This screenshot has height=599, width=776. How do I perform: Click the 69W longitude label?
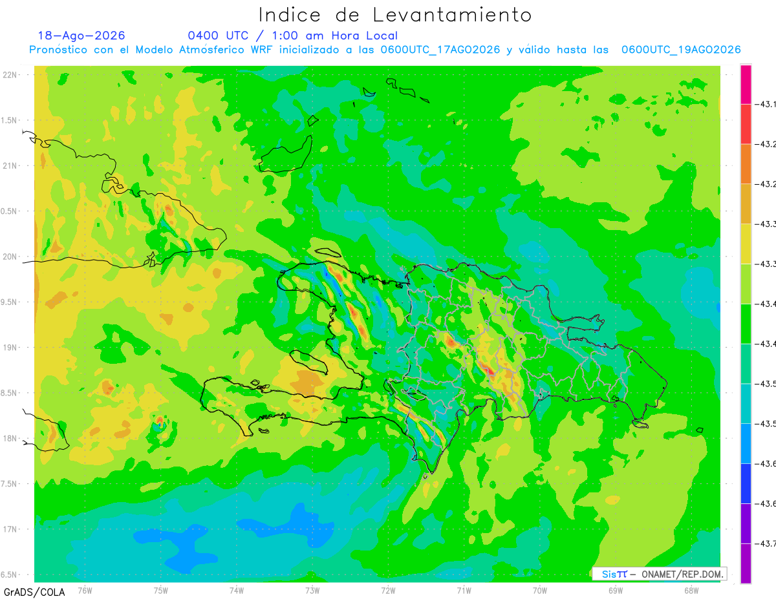[616, 591]
